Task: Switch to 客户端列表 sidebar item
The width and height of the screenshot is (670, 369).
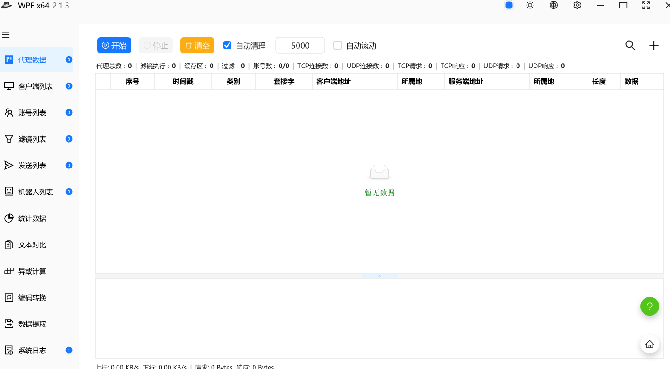Action: [x=35, y=86]
